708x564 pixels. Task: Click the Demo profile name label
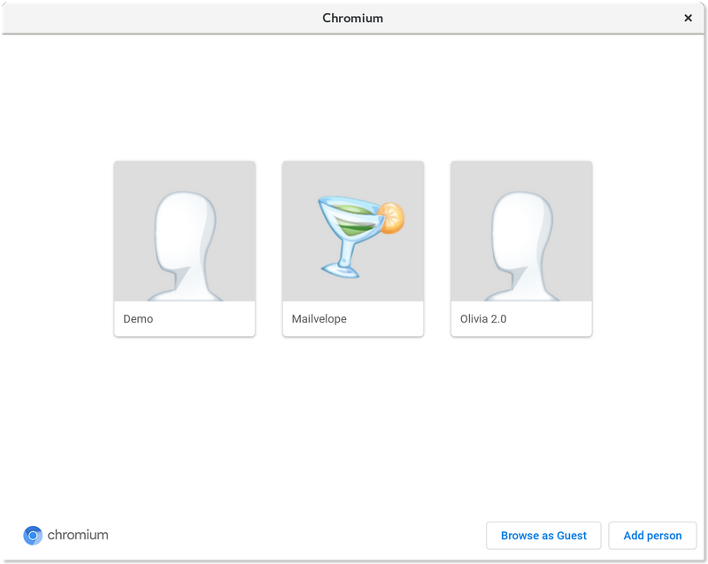coord(138,319)
